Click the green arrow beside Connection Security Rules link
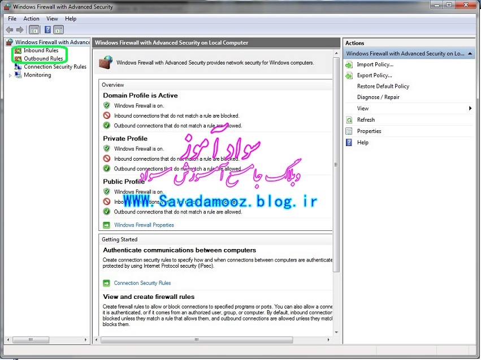Screen dimensions: 481x360 pyautogui.click(x=106, y=283)
